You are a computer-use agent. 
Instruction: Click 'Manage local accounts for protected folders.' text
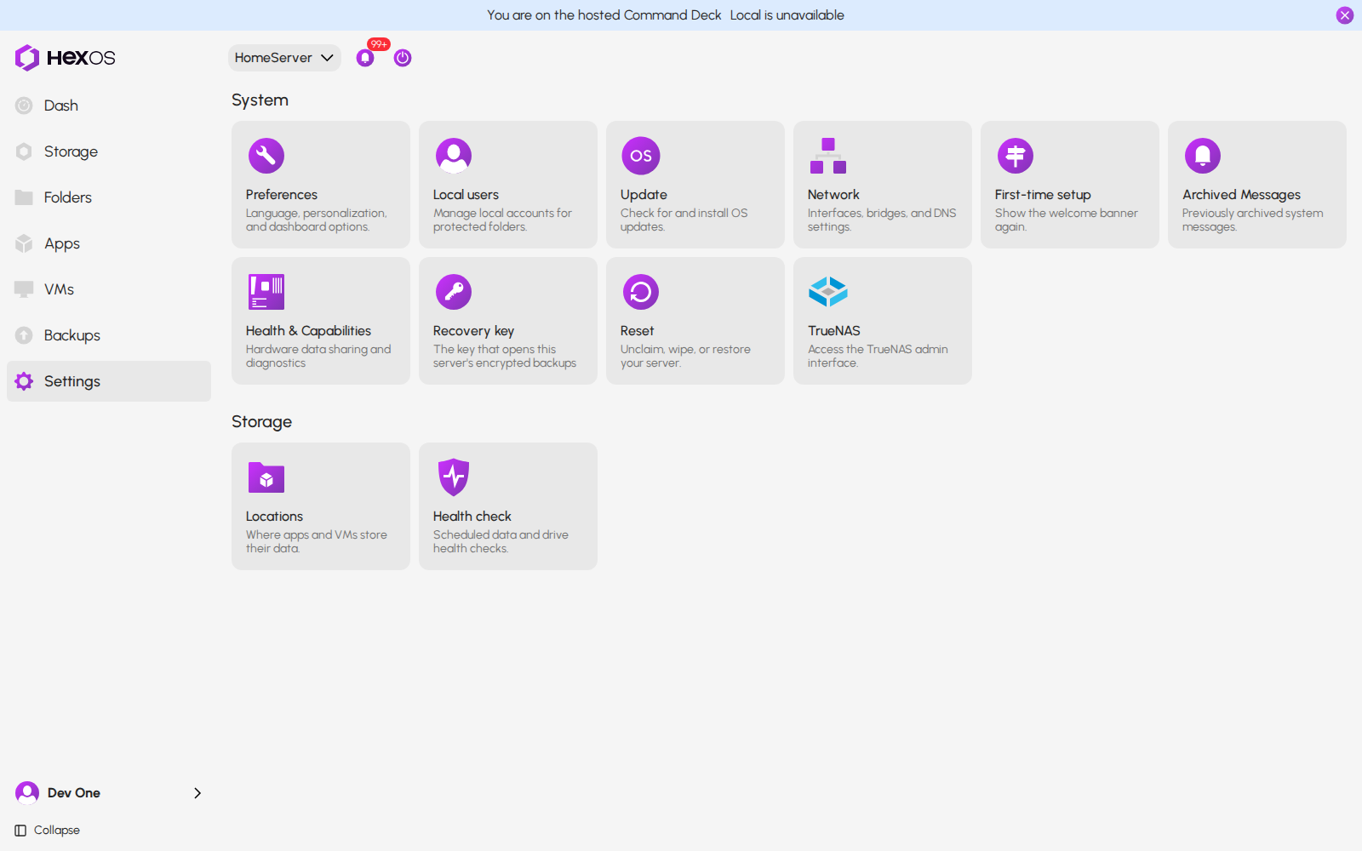click(x=502, y=220)
